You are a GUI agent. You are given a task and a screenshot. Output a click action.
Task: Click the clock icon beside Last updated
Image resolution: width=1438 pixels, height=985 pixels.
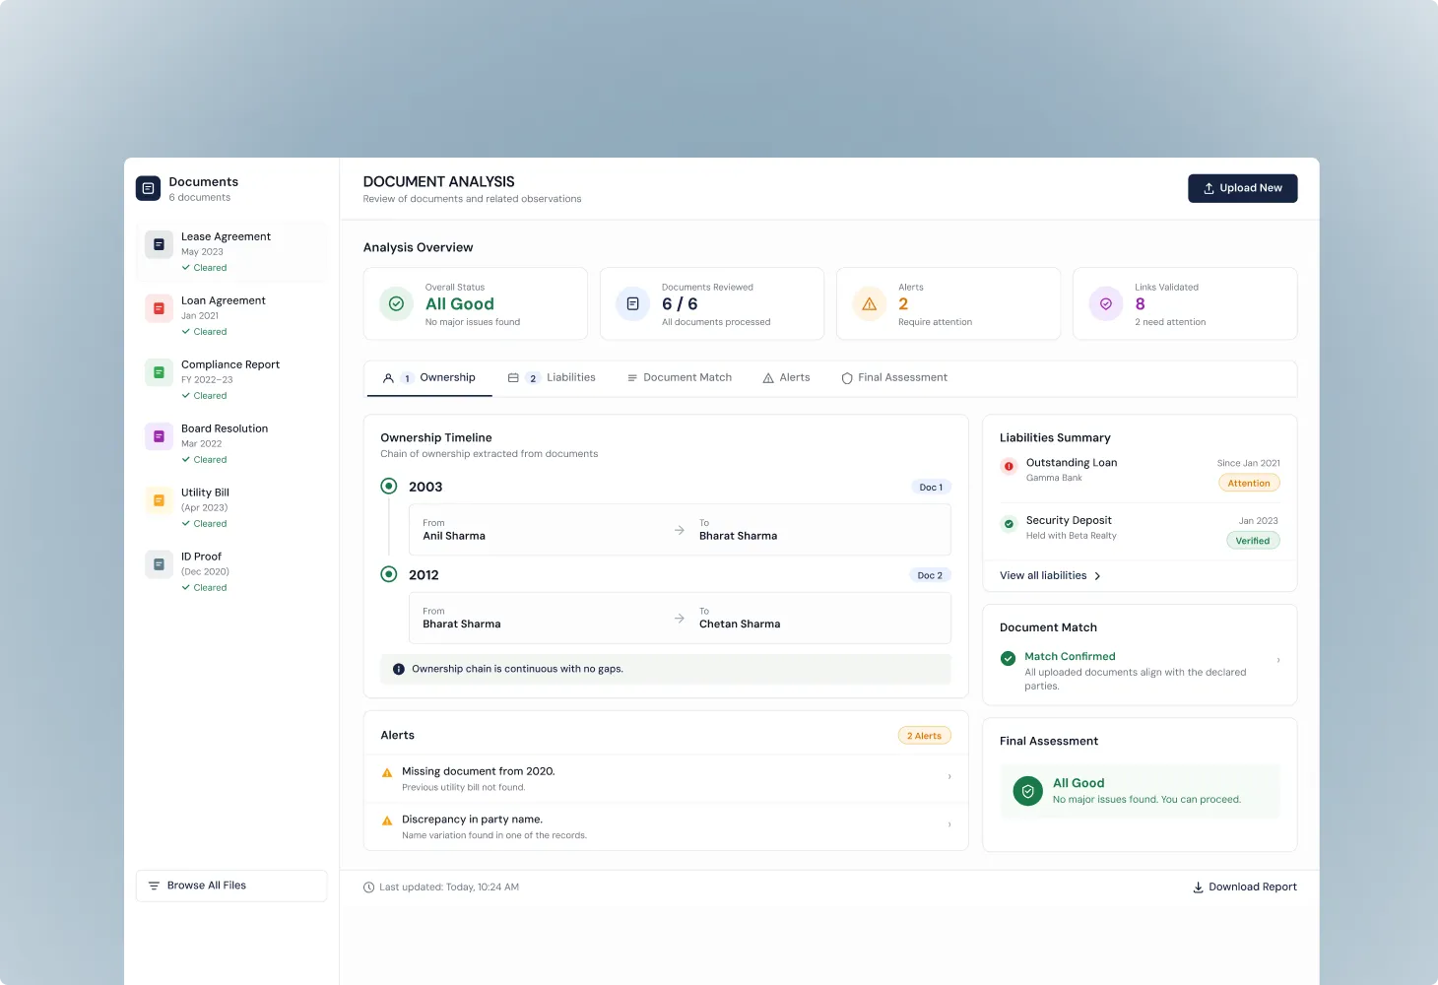click(369, 887)
